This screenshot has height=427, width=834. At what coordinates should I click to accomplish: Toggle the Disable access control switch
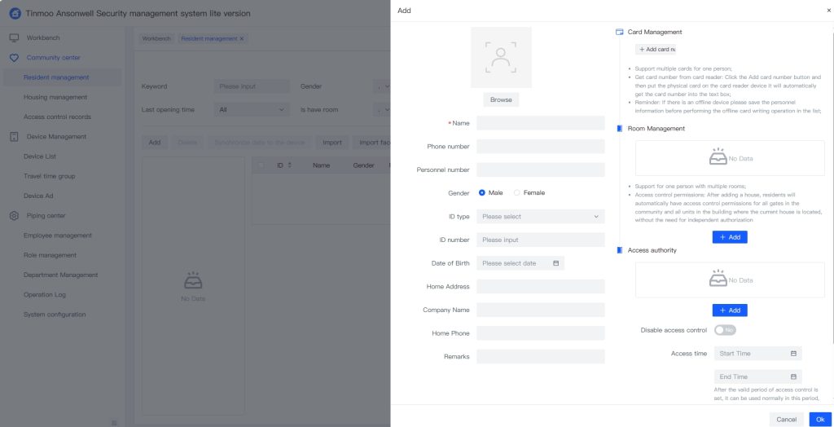point(725,330)
